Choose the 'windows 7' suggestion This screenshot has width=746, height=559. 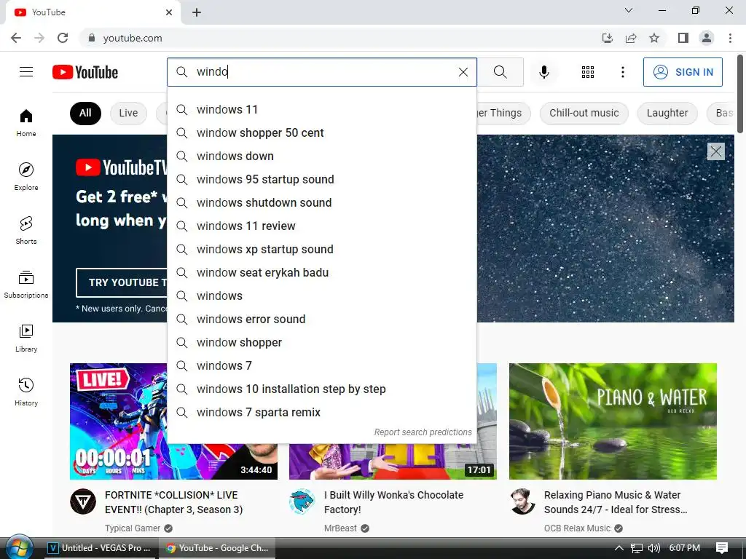[x=321, y=365]
